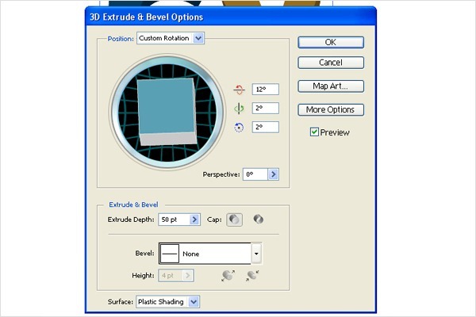Click the Cap label

(x=214, y=220)
